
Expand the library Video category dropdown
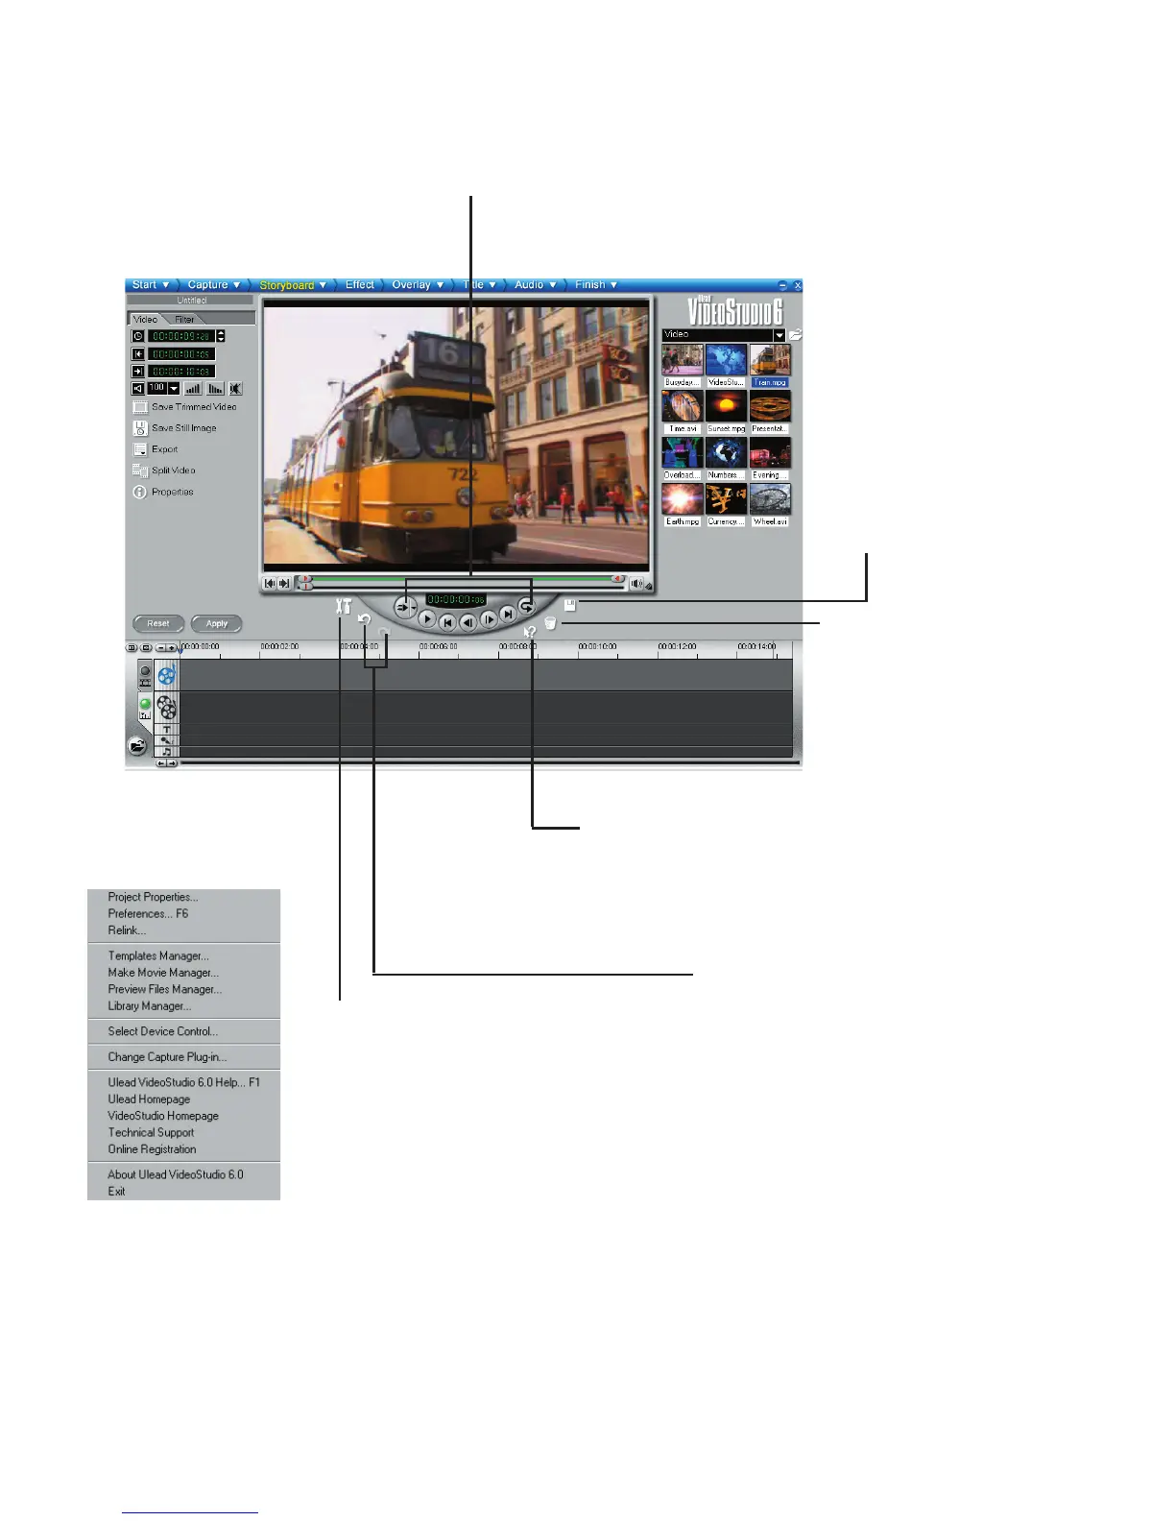tap(779, 335)
